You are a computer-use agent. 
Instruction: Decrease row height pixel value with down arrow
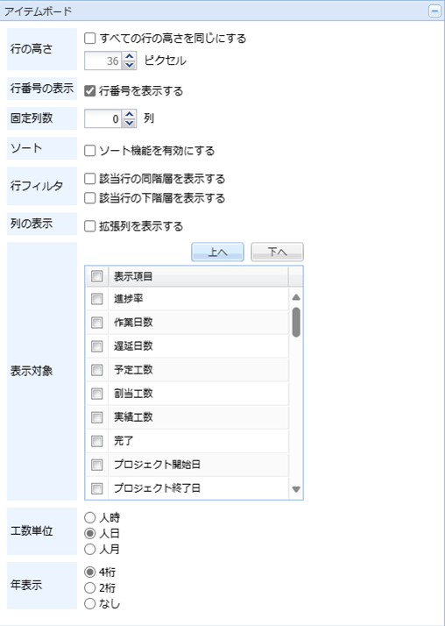click(x=129, y=65)
